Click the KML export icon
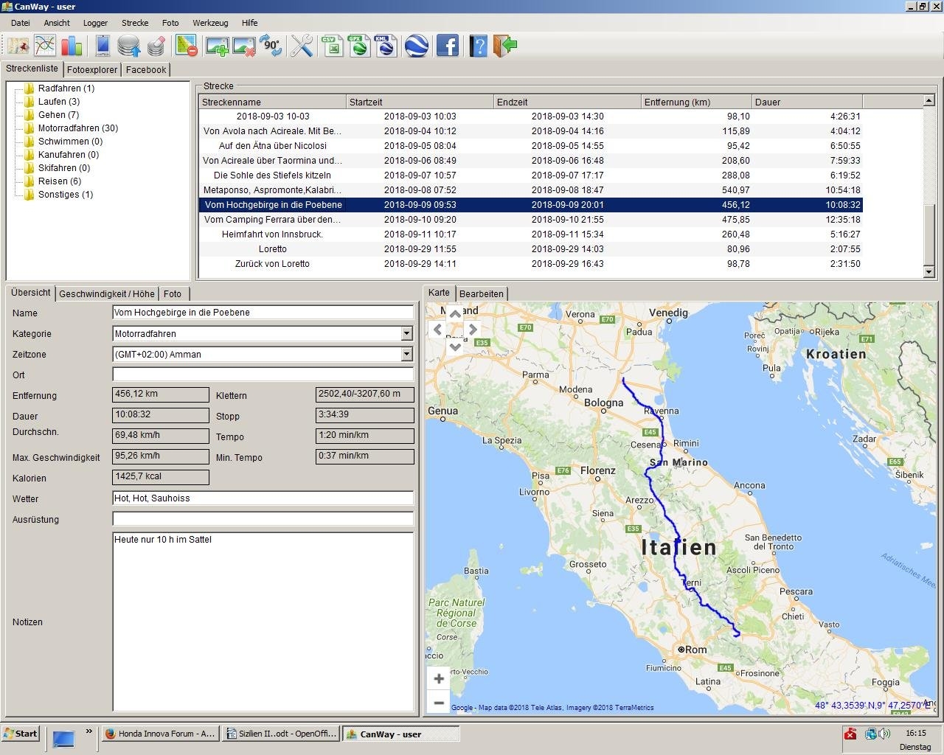 (x=385, y=46)
